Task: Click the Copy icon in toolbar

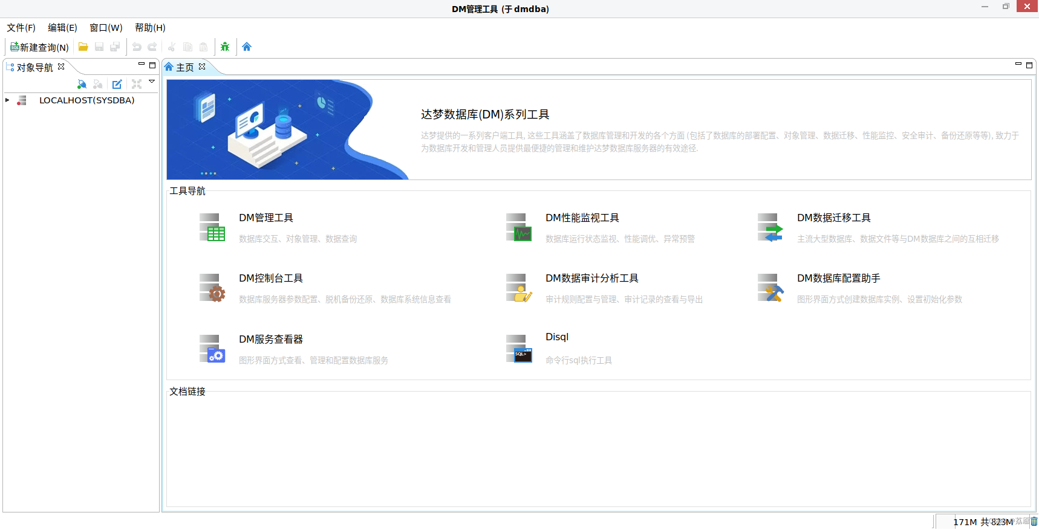Action: 187,47
